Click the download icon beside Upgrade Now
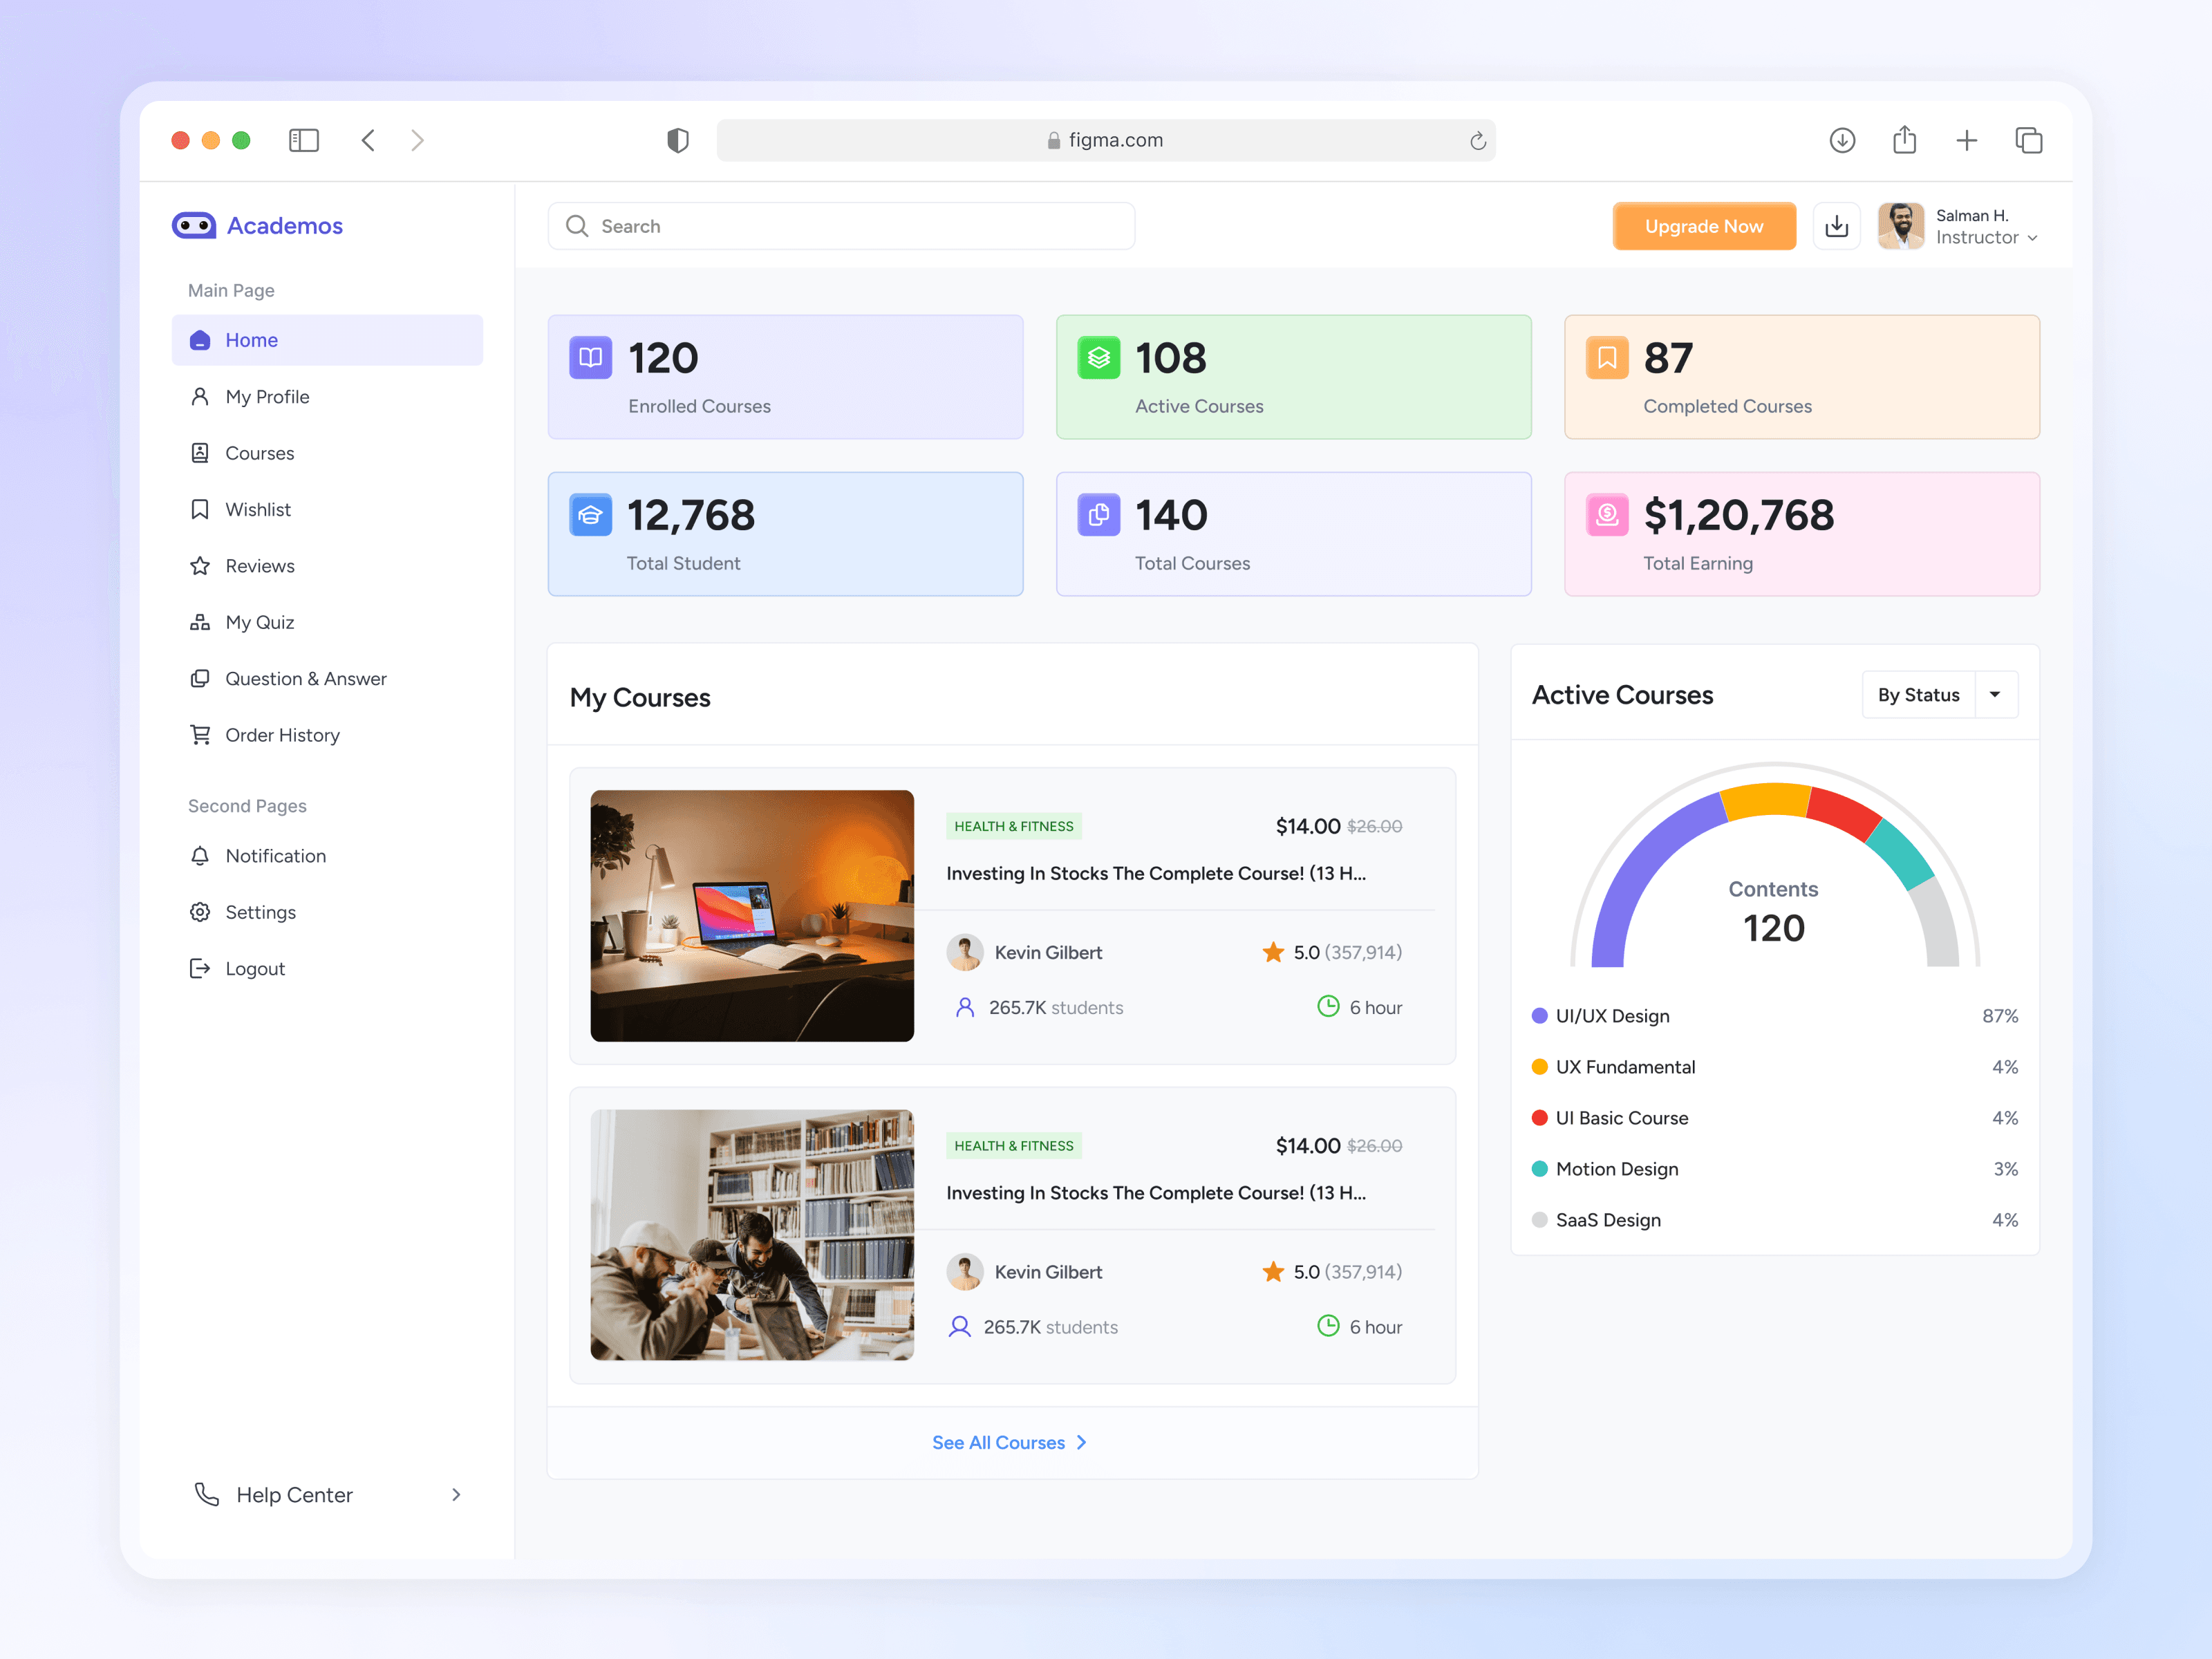 (x=1836, y=226)
